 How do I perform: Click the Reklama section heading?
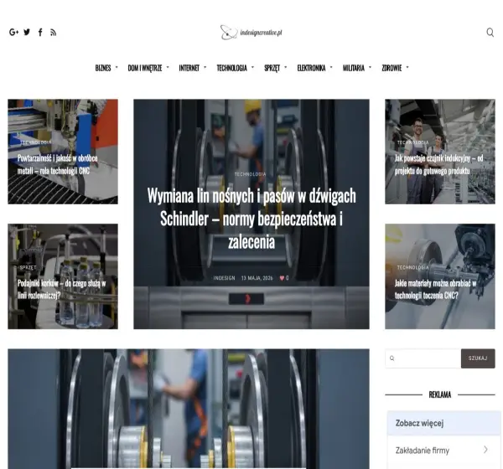(x=440, y=394)
